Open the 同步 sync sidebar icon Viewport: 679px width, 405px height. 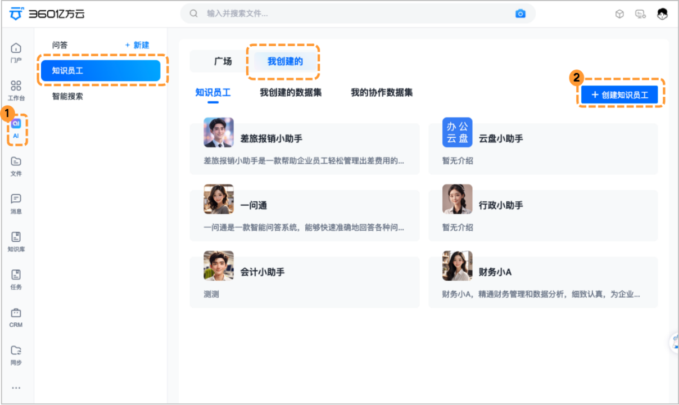16,355
